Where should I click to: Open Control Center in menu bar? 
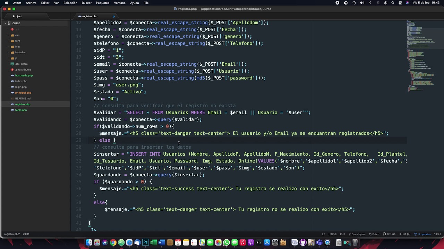tap(400, 3)
